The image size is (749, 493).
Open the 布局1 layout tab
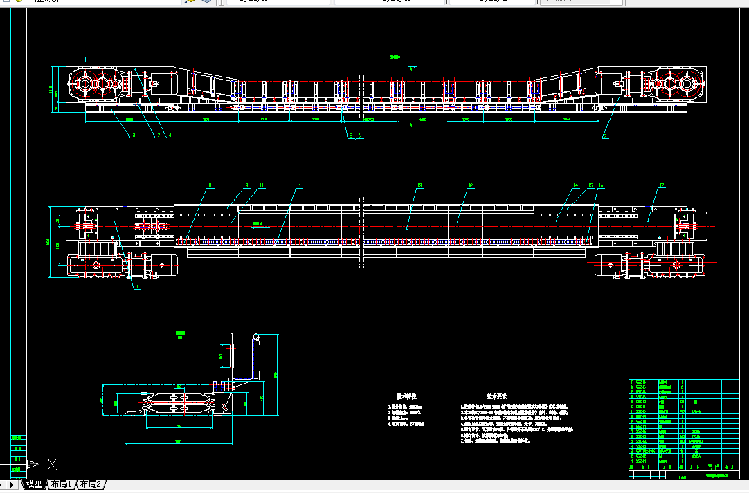tap(61, 485)
